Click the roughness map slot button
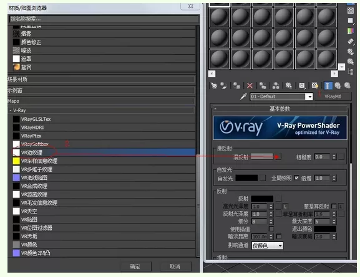The image size is (360, 277). click(341, 157)
